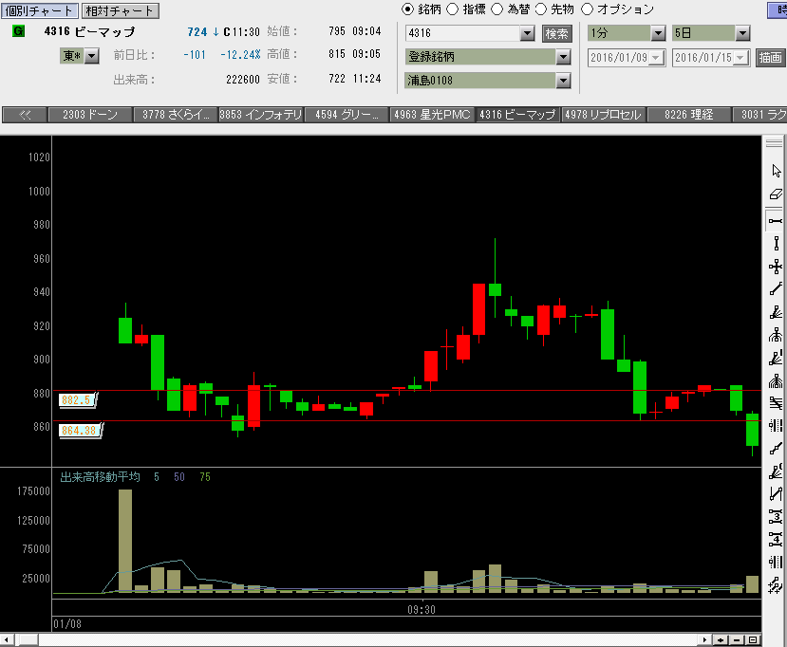This screenshot has height=647, width=787.
Task: Select the 指標 radio button
Action: [x=452, y=9]
